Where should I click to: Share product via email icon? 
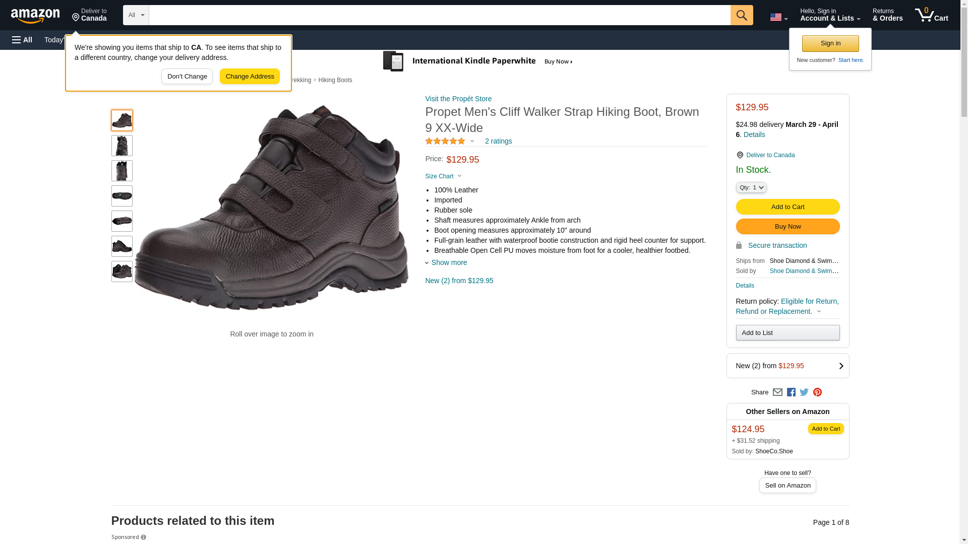(777, 392)
